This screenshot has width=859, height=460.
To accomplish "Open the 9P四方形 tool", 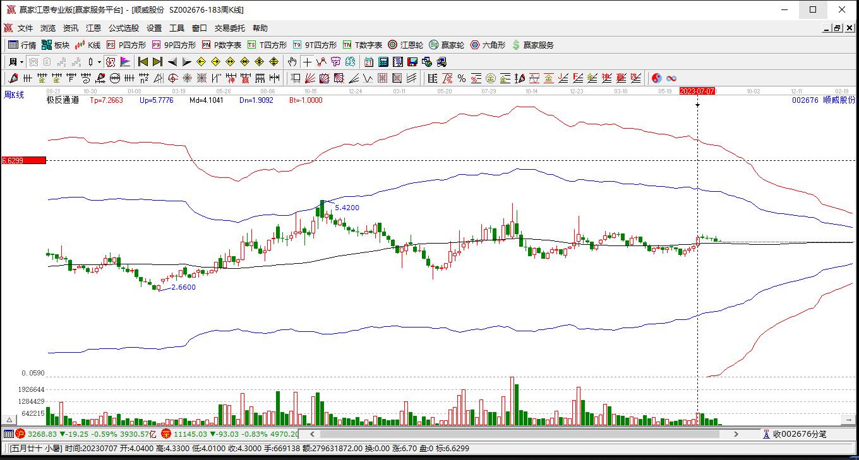I will (174, 45).
